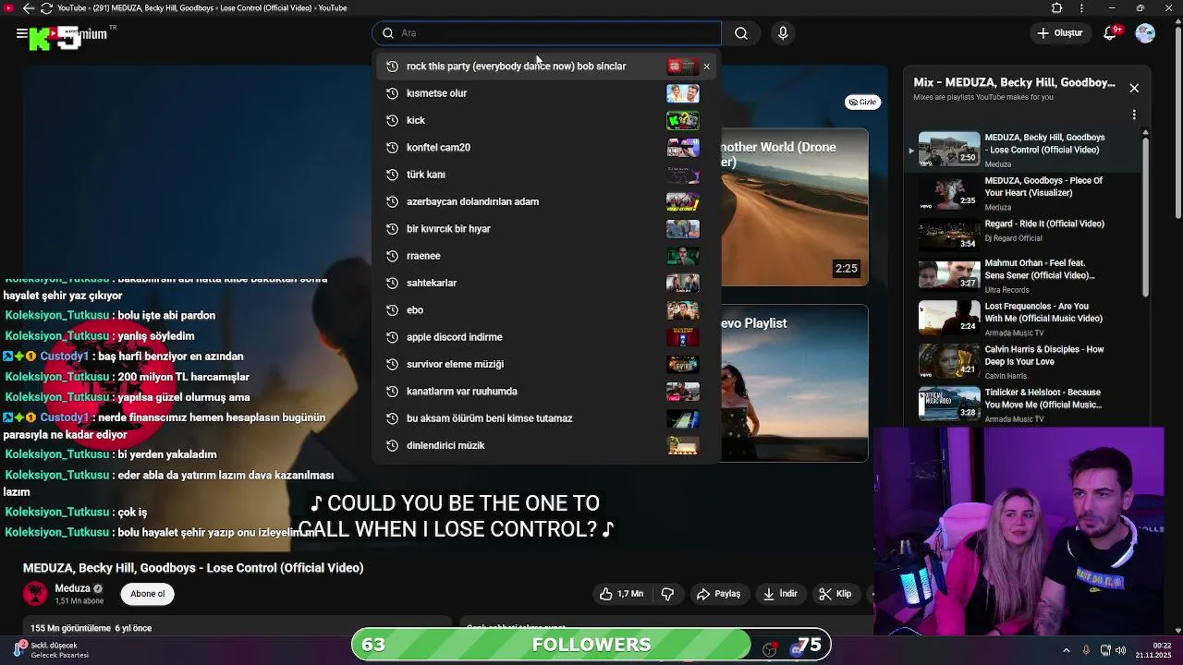This screenshot has height=665, width=1183.
Task: Open the browser three-dot menu
Action: pos(1083,8)
